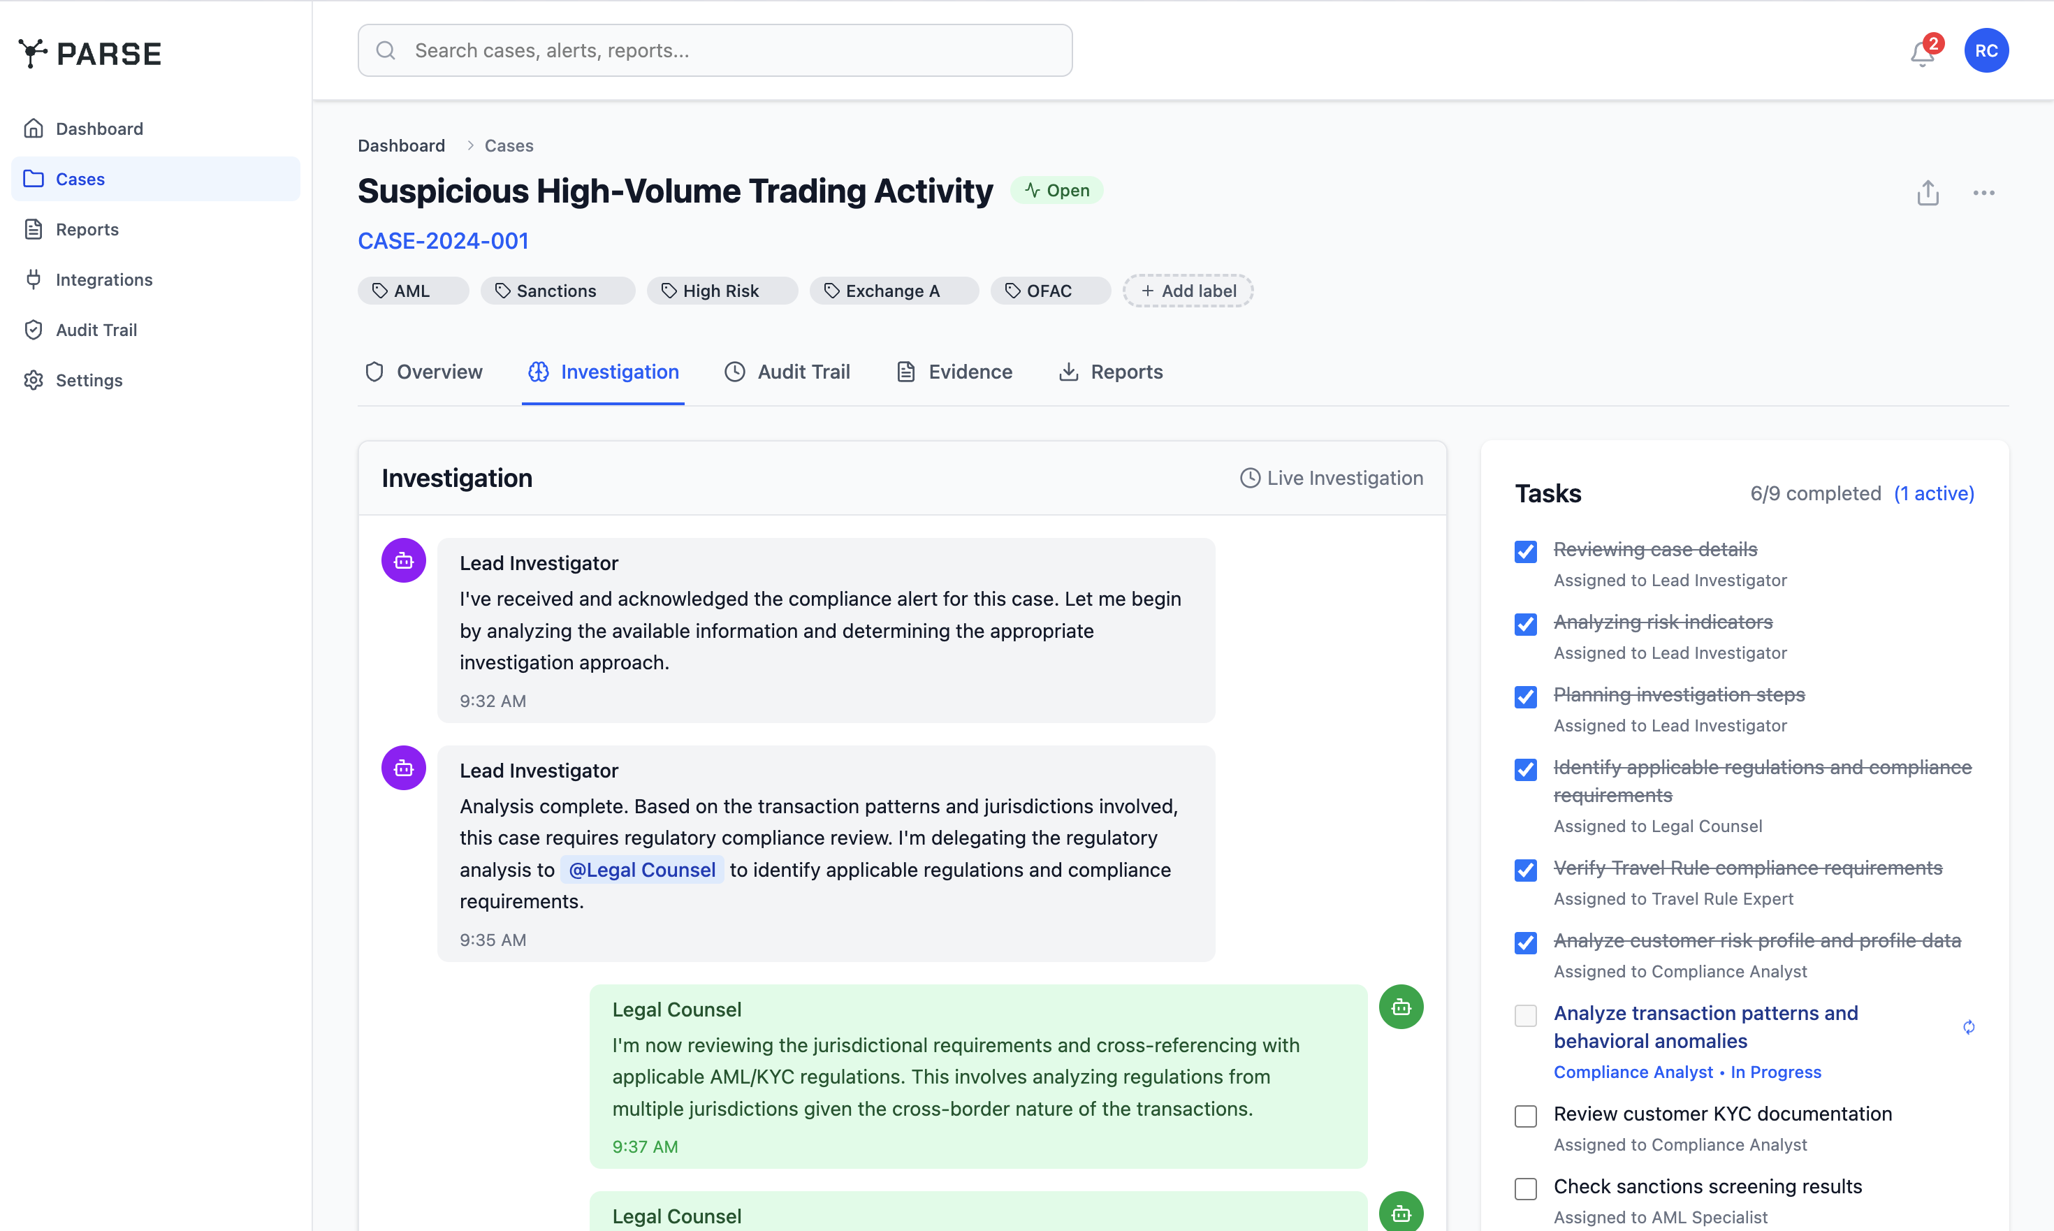Switch to the Evidence tab
The height and width of the screenshot is (1231, 2054).
point(954,372)
